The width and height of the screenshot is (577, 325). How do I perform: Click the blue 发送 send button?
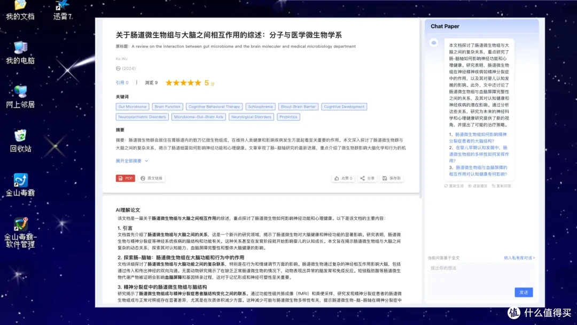[524, 292]
